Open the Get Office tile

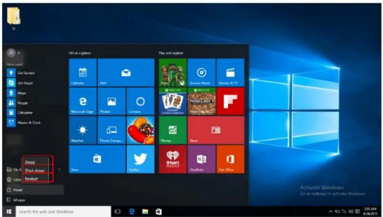[x=230, y=159]
